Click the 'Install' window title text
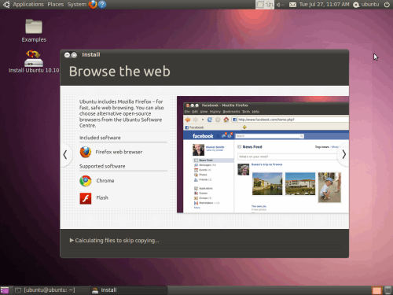Image resolution: width=393 pixels, height=295 pixels. tap(91, 54)
